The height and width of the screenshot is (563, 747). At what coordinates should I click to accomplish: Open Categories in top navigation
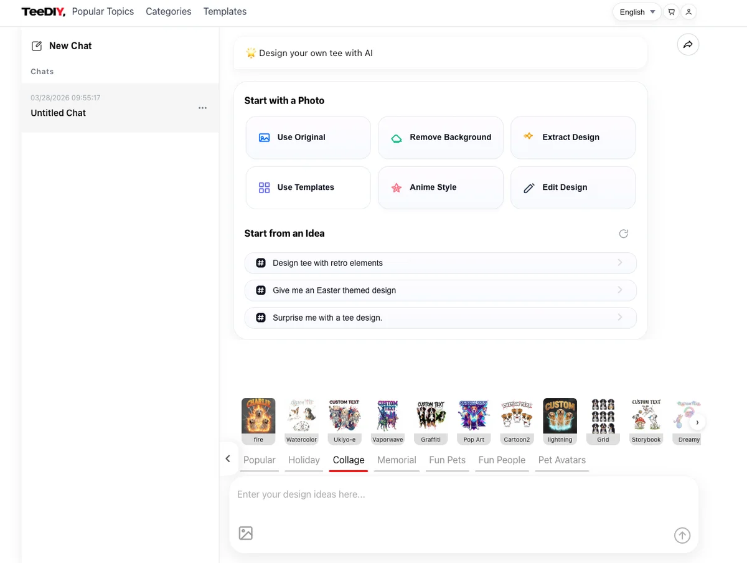coord(168,11)
